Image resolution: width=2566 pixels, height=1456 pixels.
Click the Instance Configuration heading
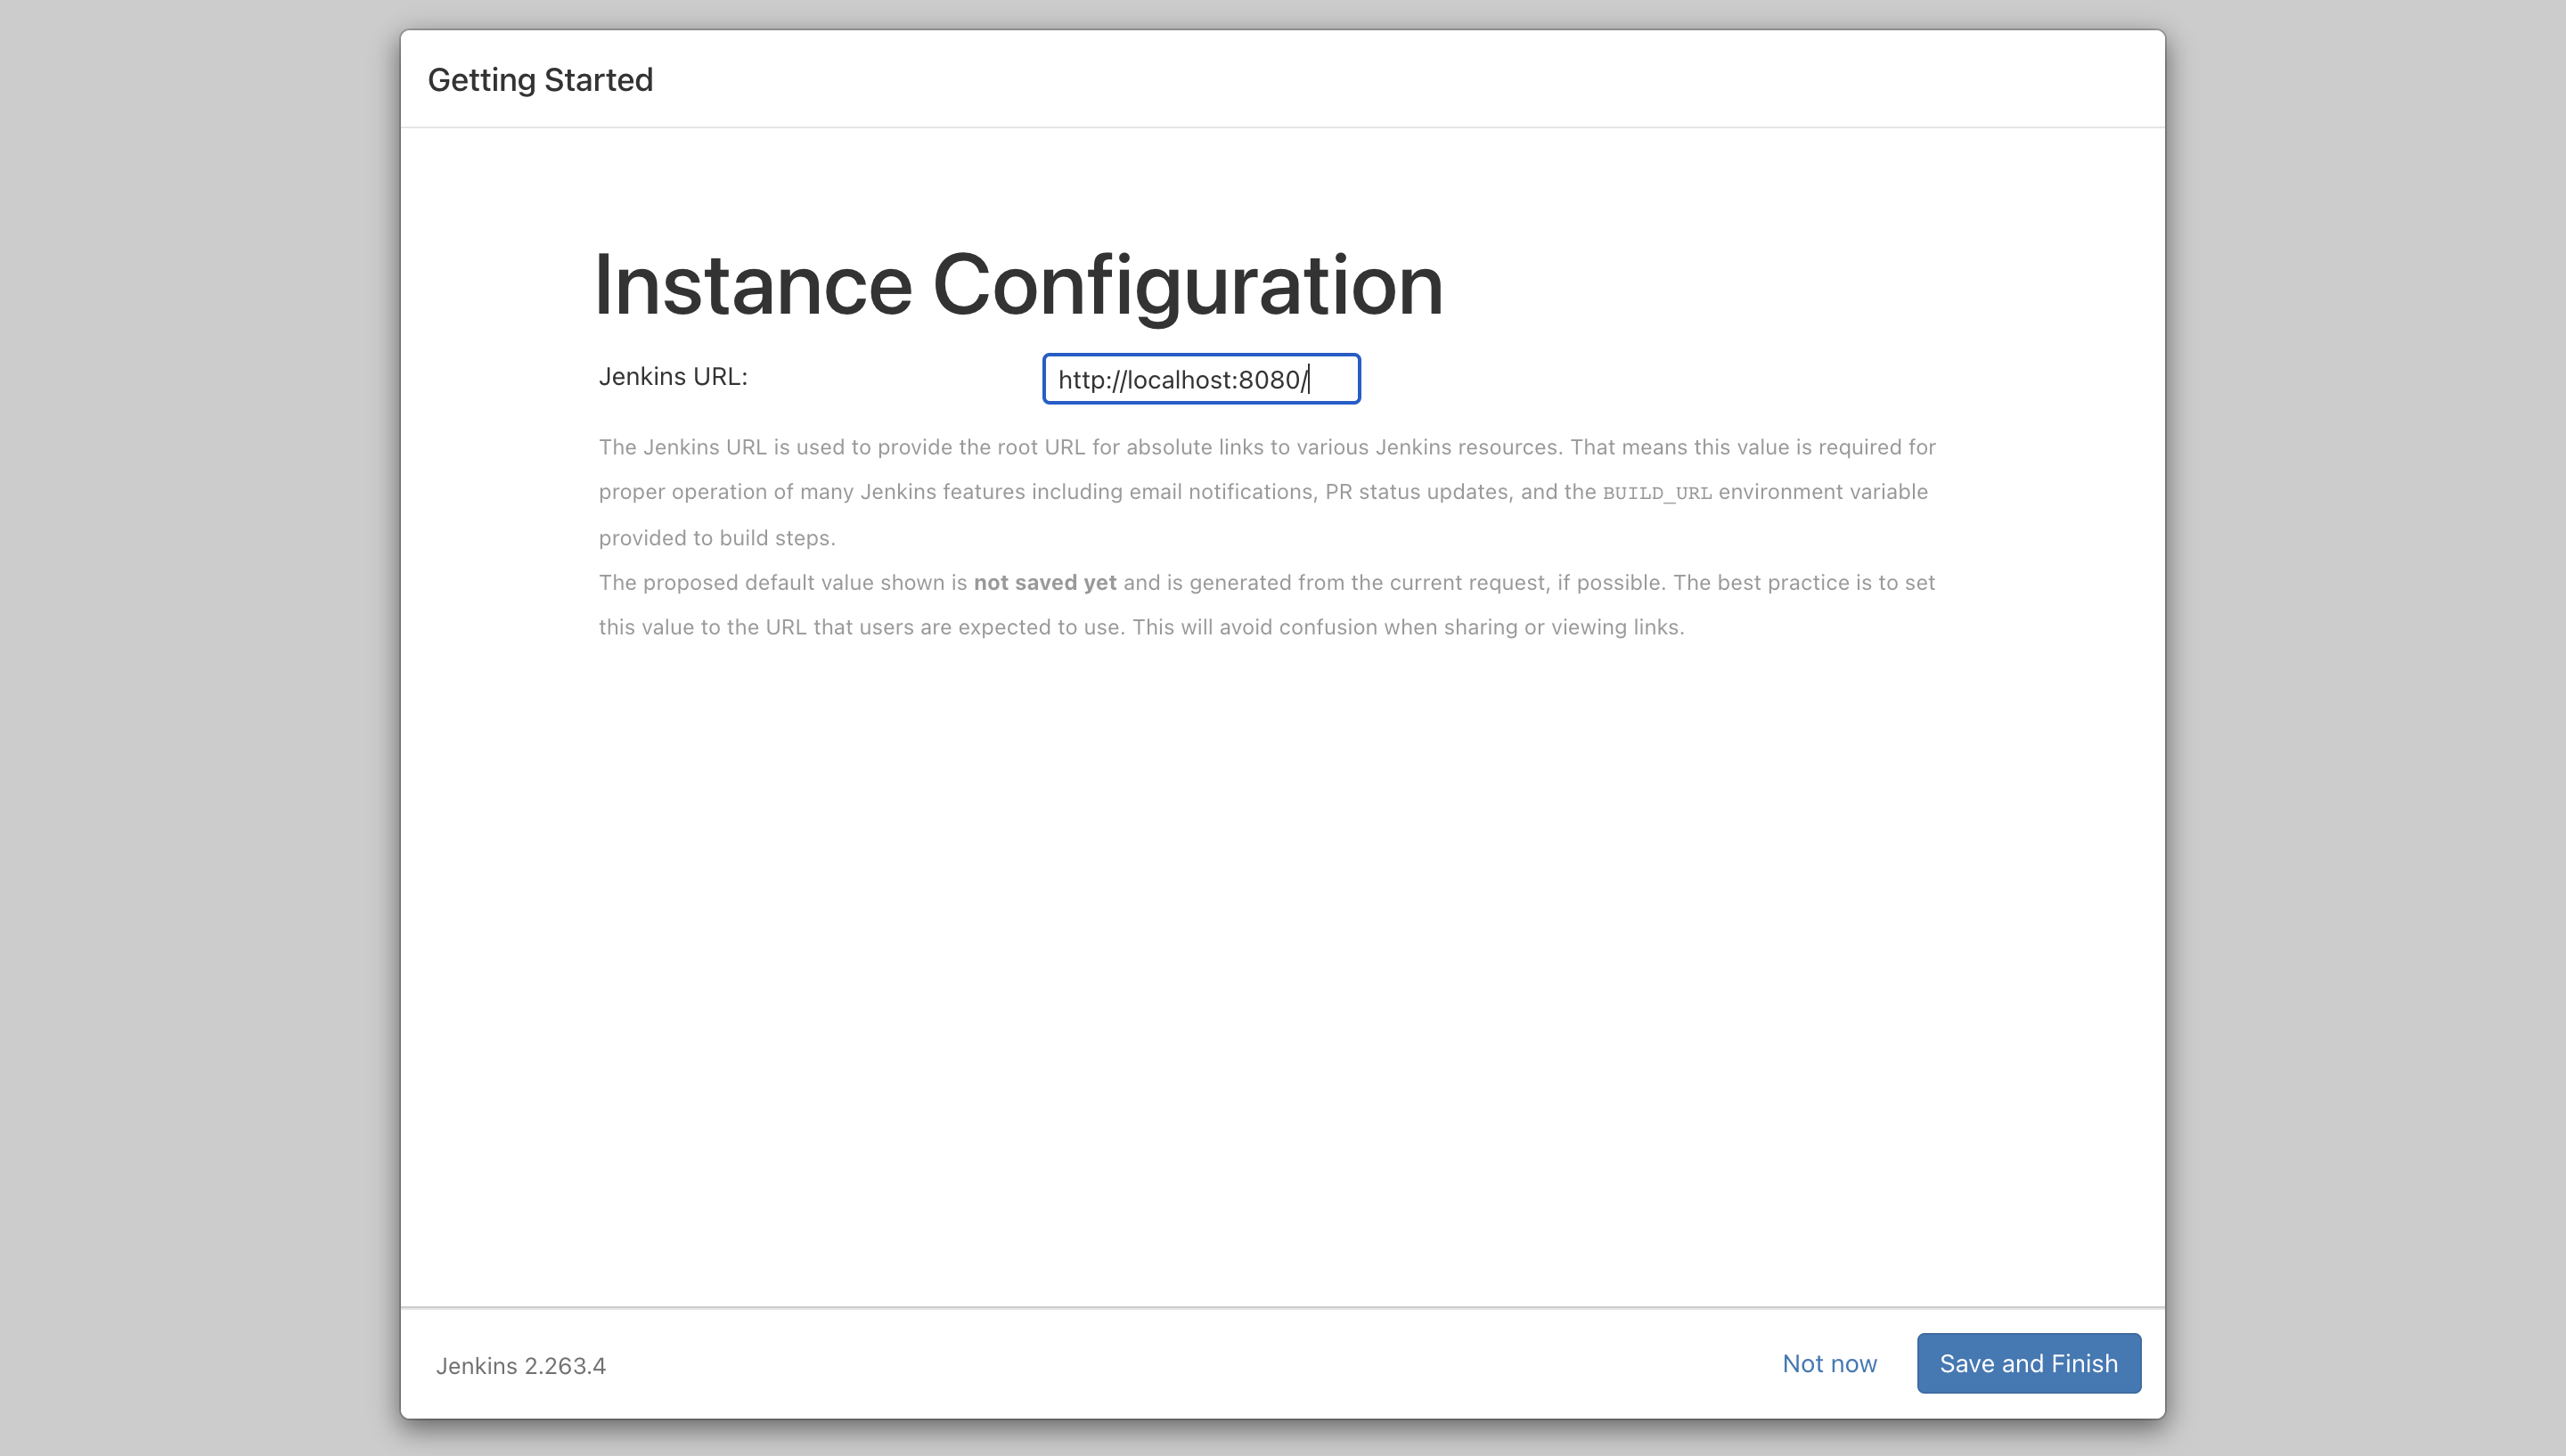point(1018,286)
